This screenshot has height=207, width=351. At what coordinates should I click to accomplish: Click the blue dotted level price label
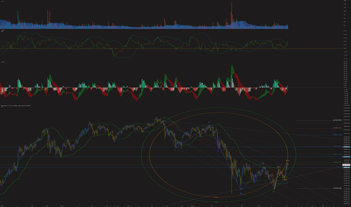(337, 135)
